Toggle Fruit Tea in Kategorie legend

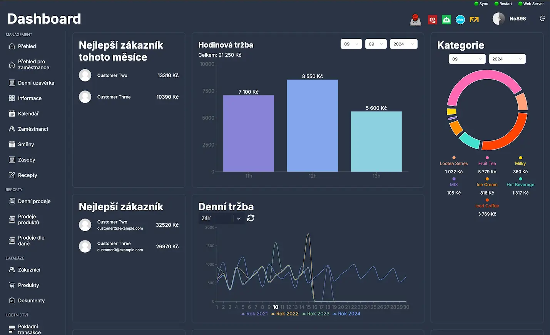tap(487, 163)
